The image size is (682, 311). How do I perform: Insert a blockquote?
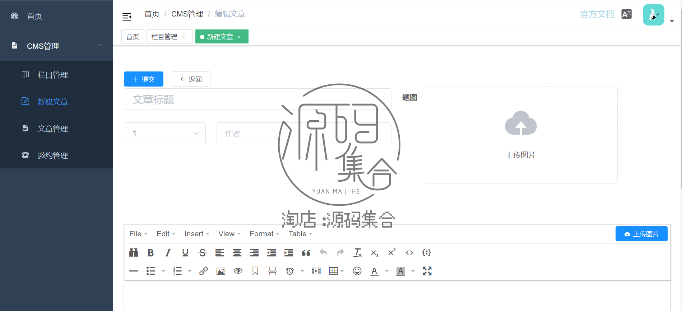pyautogui.click(x=306, y=253)
